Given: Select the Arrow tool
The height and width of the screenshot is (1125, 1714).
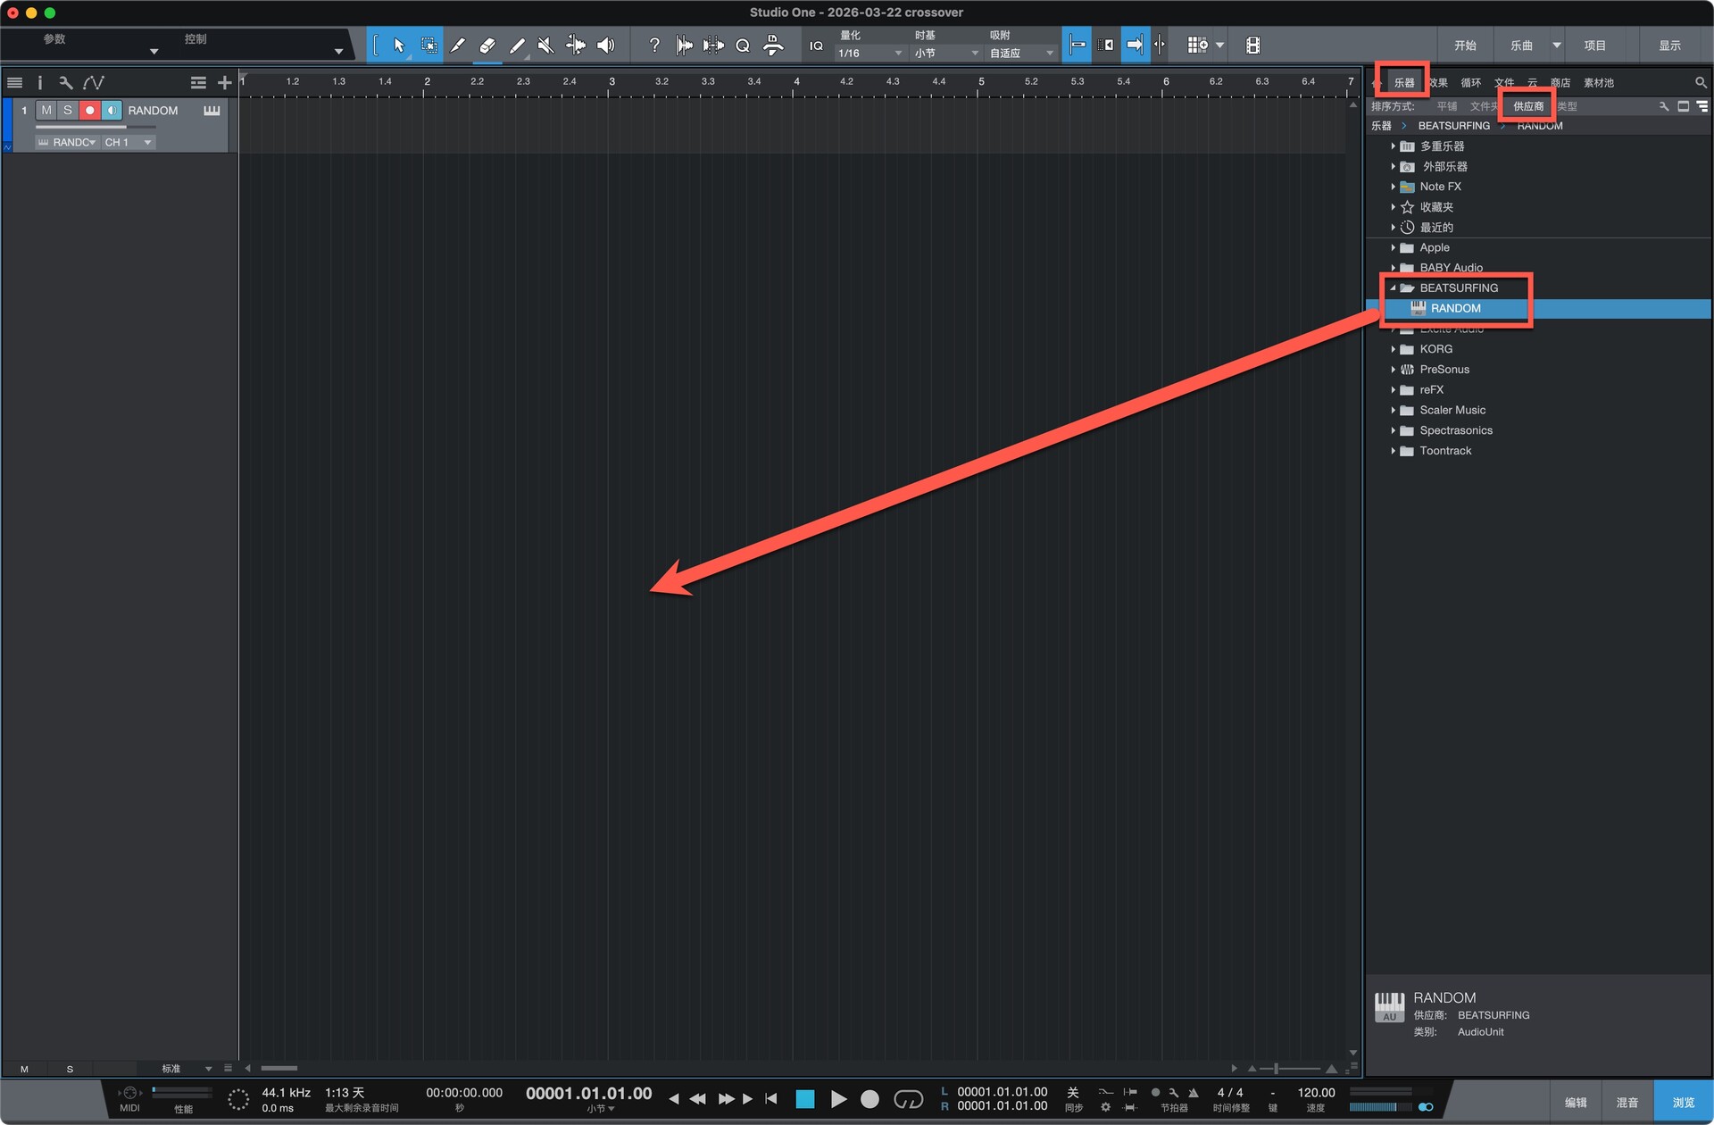Looking at the screenshot, I should pos(399,46).
